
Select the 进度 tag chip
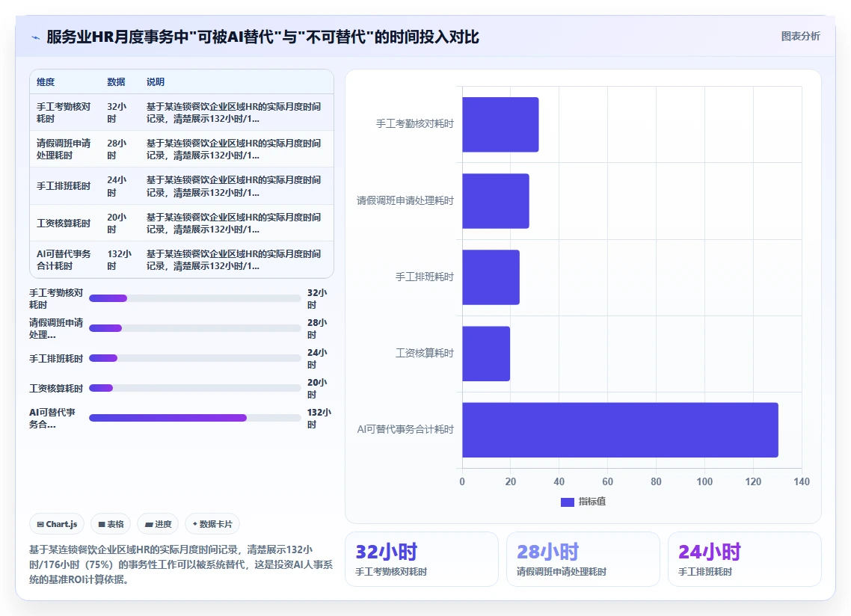point(158,524)
